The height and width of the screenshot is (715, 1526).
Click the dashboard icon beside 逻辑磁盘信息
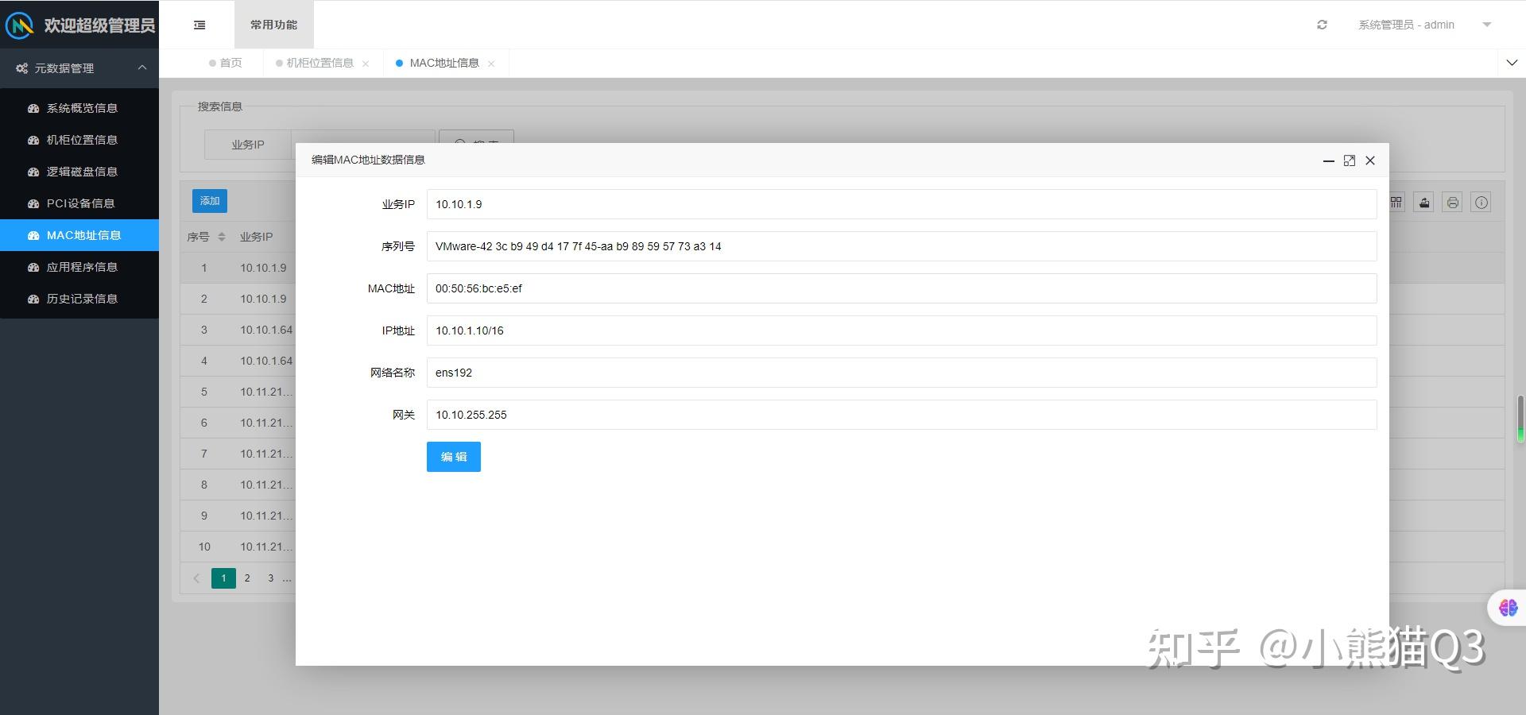(x=33, y=172)
